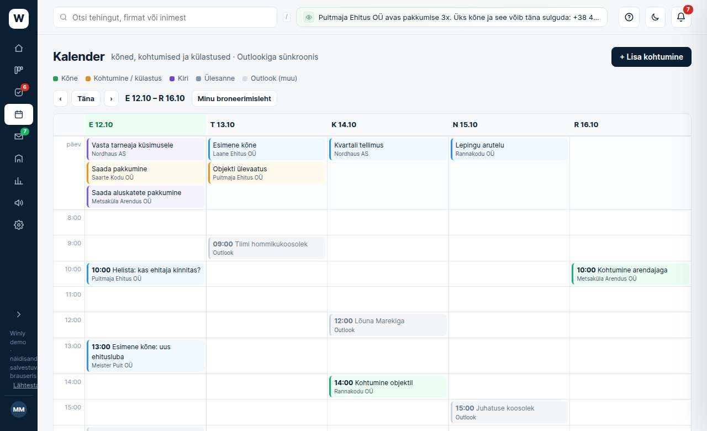Open the home dashboard from sidebar

point(19,48)
